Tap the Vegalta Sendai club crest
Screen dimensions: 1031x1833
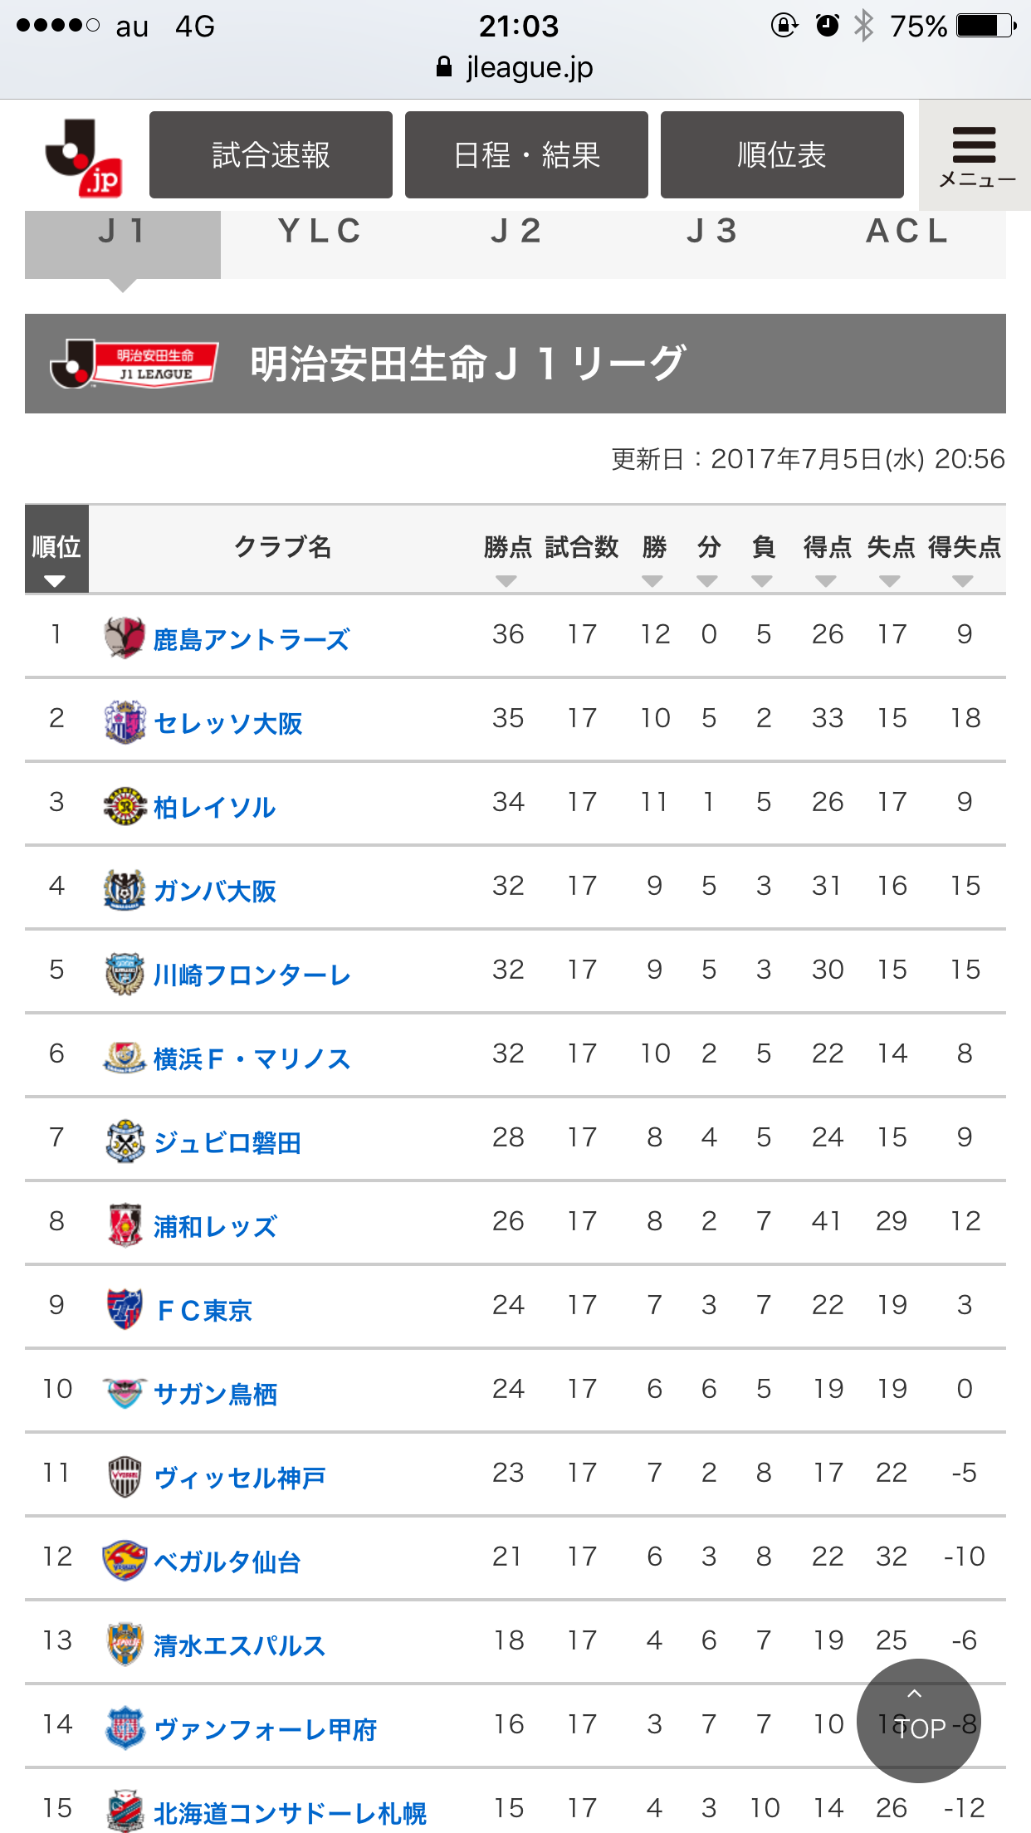click(125, 1560)
